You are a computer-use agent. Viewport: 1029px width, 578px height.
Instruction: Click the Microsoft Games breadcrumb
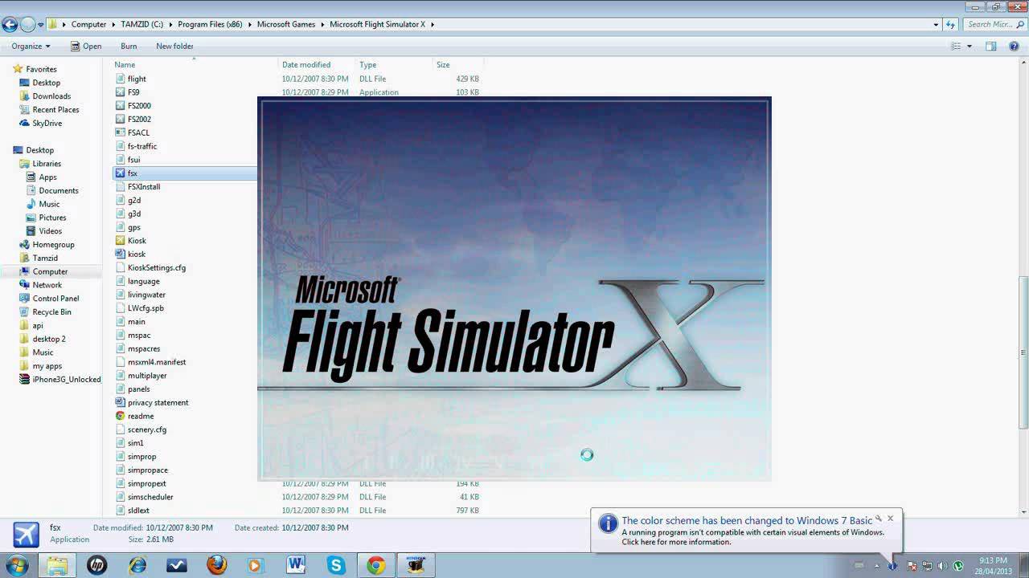click(285, 24)
